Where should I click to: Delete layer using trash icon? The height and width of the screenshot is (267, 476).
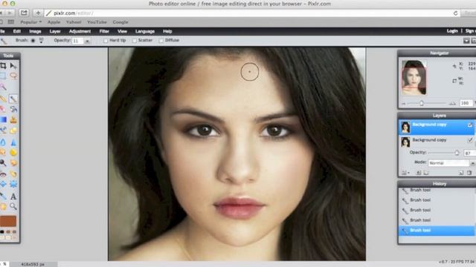click(x=469, y=173)
